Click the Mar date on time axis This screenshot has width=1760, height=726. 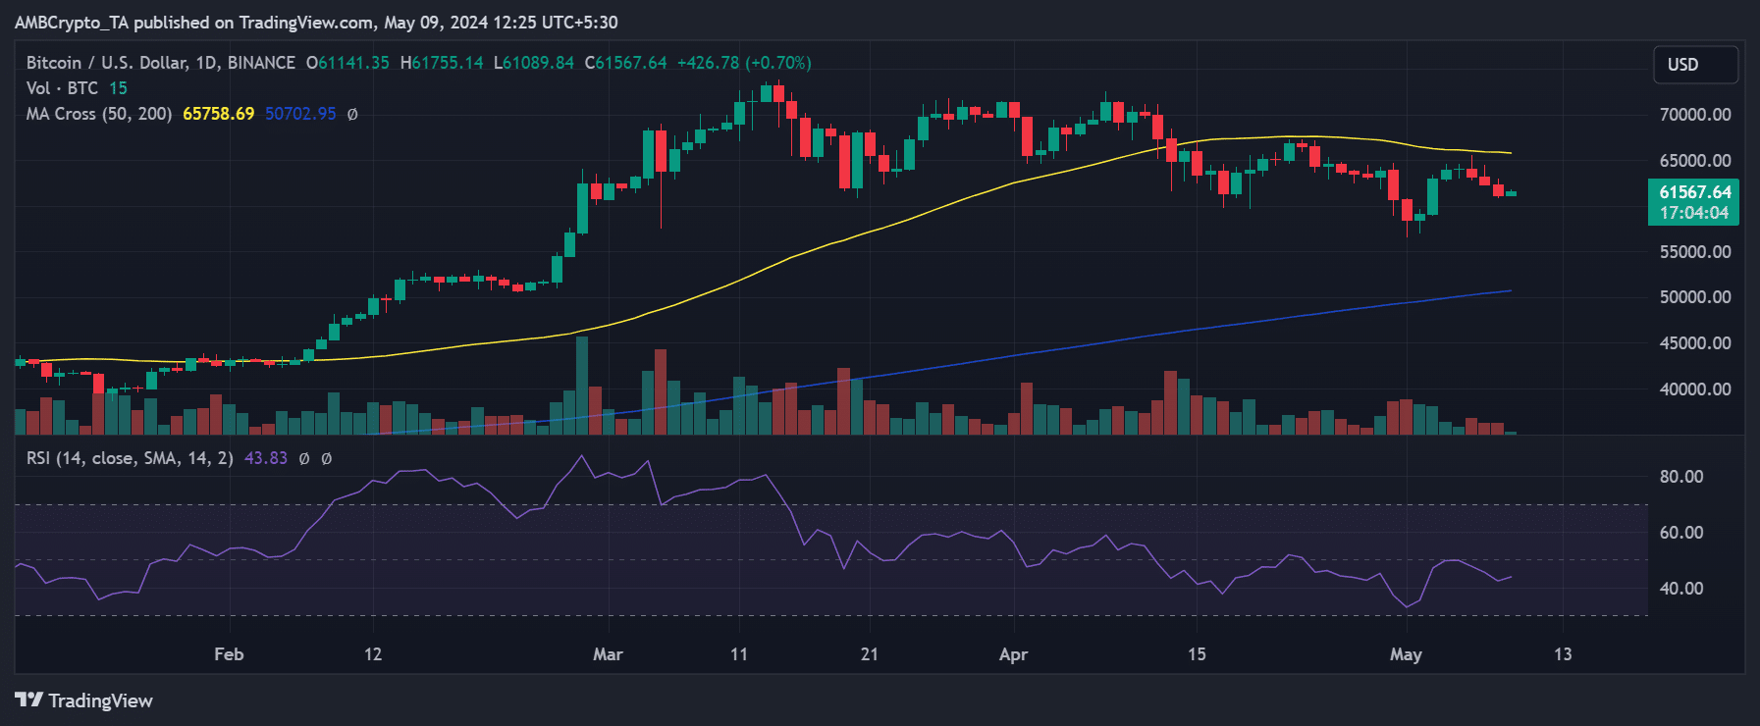608,654
